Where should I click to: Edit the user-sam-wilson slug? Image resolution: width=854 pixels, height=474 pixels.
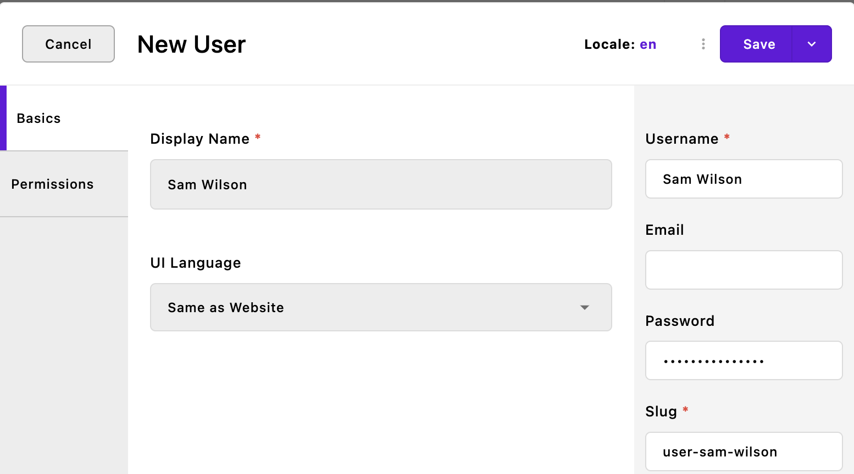point(744,452)
